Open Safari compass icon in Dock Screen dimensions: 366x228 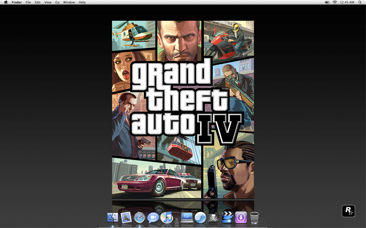[x=140, y=218]
